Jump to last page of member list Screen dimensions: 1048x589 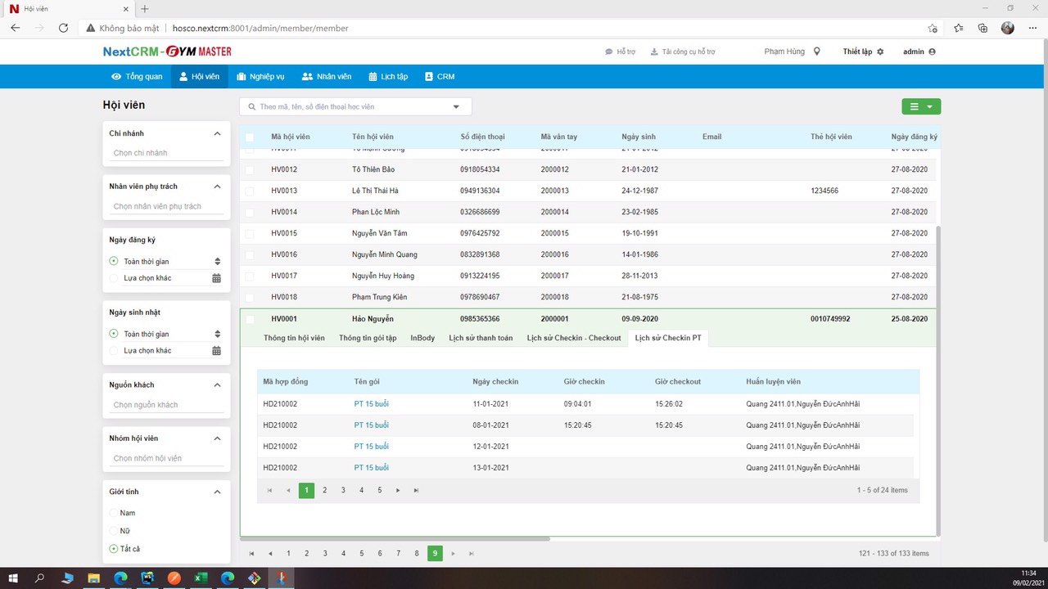tap(472, 554)
